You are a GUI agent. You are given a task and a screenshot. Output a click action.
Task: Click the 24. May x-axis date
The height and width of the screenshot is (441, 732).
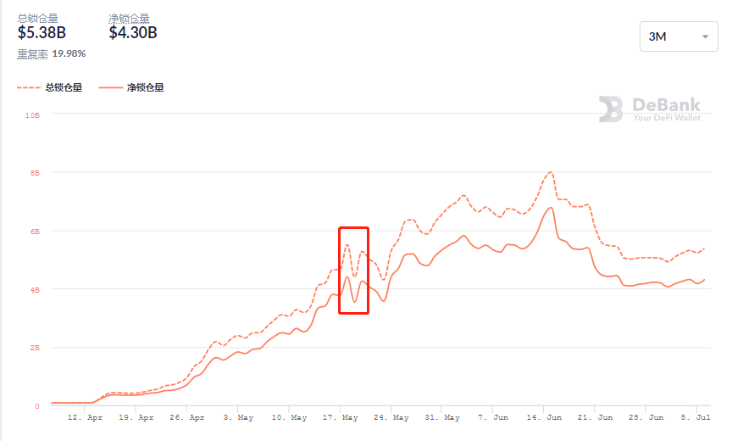pos(391,417)
